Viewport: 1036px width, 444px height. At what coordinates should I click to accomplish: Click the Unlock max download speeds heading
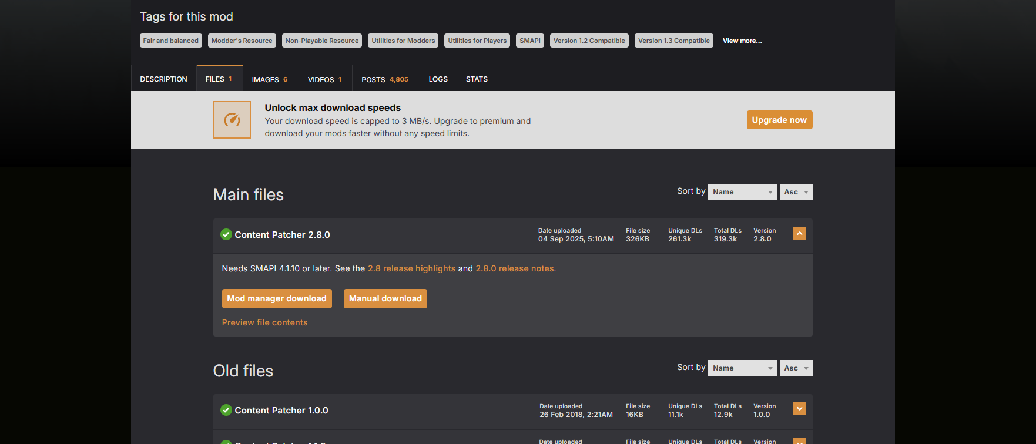tap(333, 108)
